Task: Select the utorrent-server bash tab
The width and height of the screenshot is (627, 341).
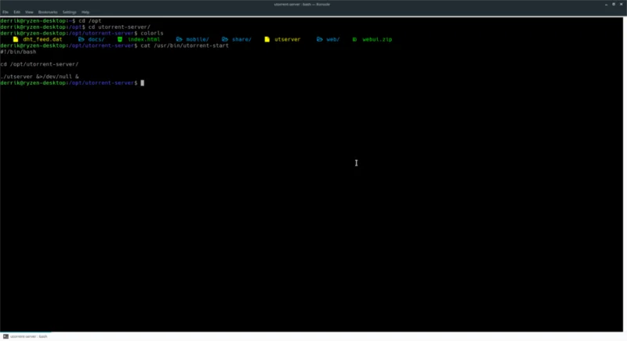Action: 26,336
